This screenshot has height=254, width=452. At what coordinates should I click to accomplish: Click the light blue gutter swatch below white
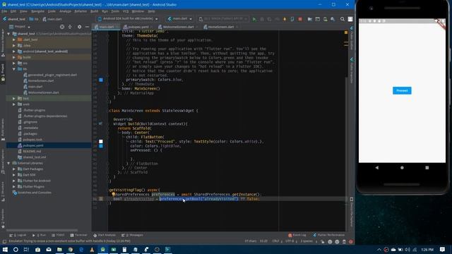coord(101,146)
